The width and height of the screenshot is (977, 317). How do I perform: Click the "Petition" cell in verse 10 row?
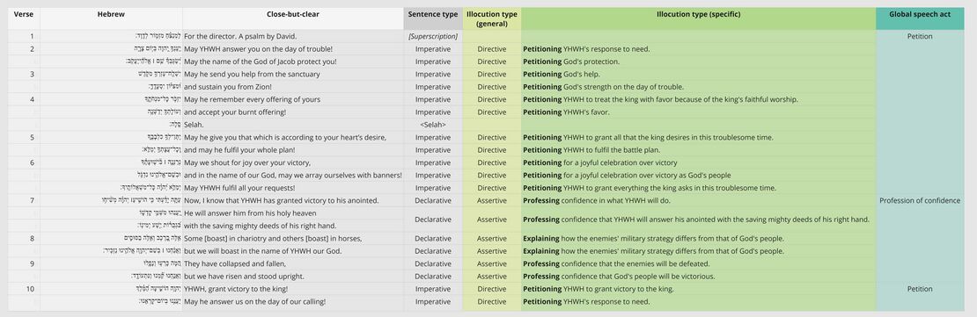pyautogui.click(x=919, y=289)
